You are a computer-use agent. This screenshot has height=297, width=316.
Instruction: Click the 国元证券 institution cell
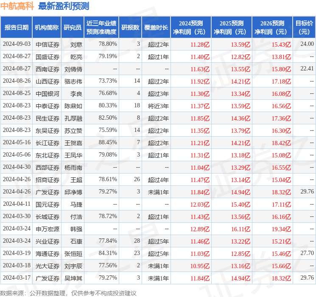48,205
